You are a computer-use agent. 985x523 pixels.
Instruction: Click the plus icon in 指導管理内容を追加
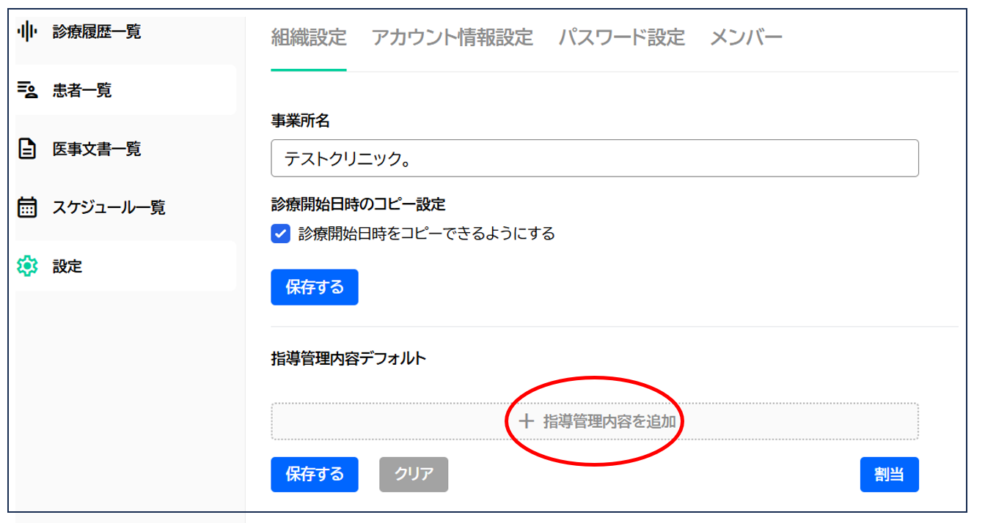pos(526,421)
